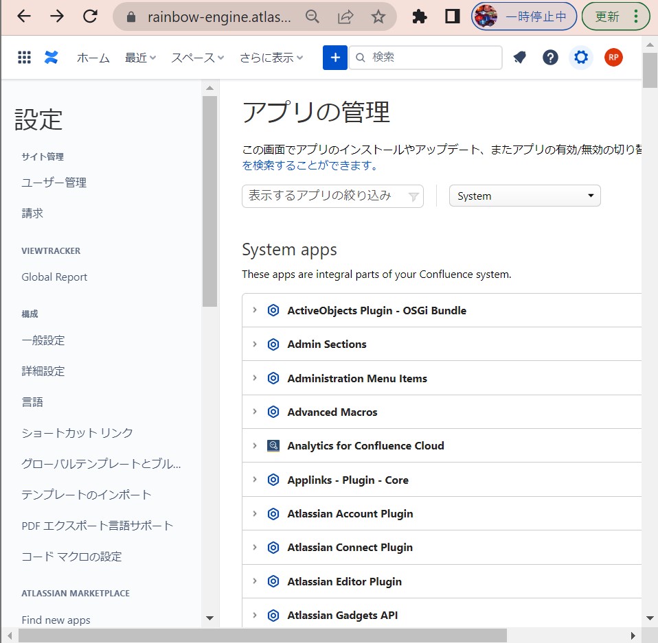Click the sidebar scroll-up arrow

coord(209,88)
